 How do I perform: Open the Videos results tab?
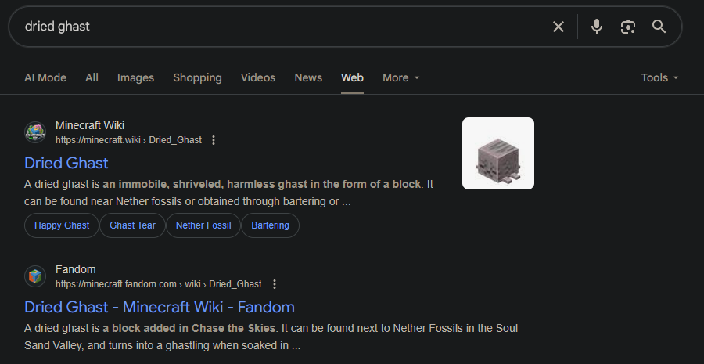pyautogui.click(x=258, y=77)
